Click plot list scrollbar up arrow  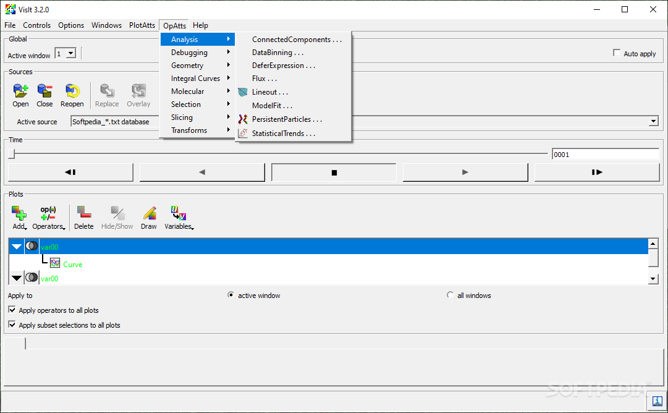click(x=653, y=244)
